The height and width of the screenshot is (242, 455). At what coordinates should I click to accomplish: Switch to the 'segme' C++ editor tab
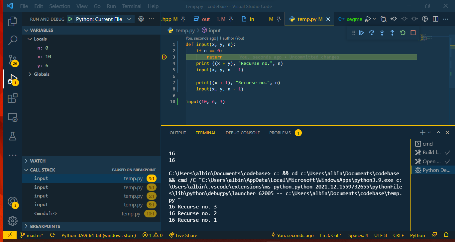(350, 19)
